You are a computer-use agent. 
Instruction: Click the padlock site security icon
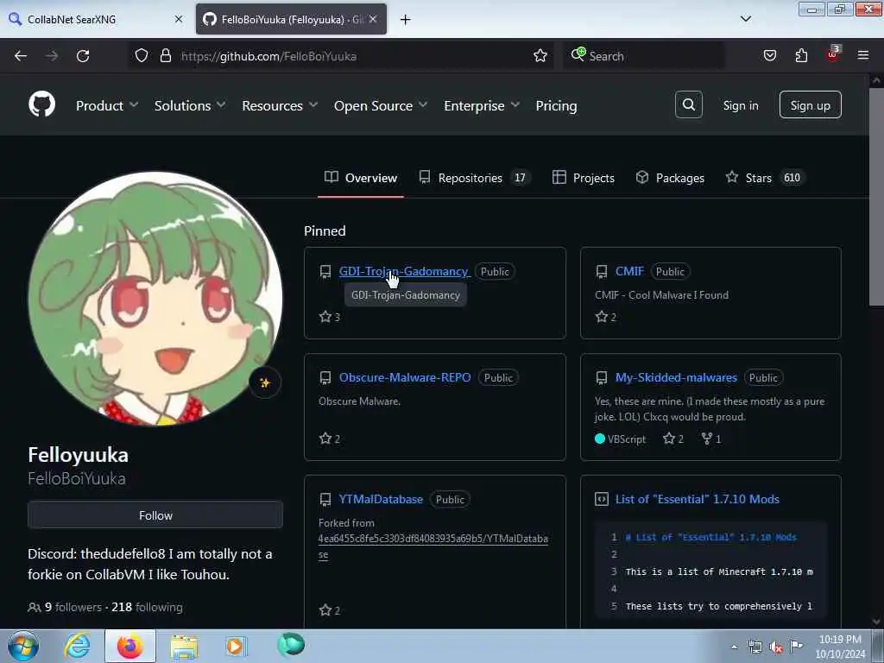tap(165, 56)
